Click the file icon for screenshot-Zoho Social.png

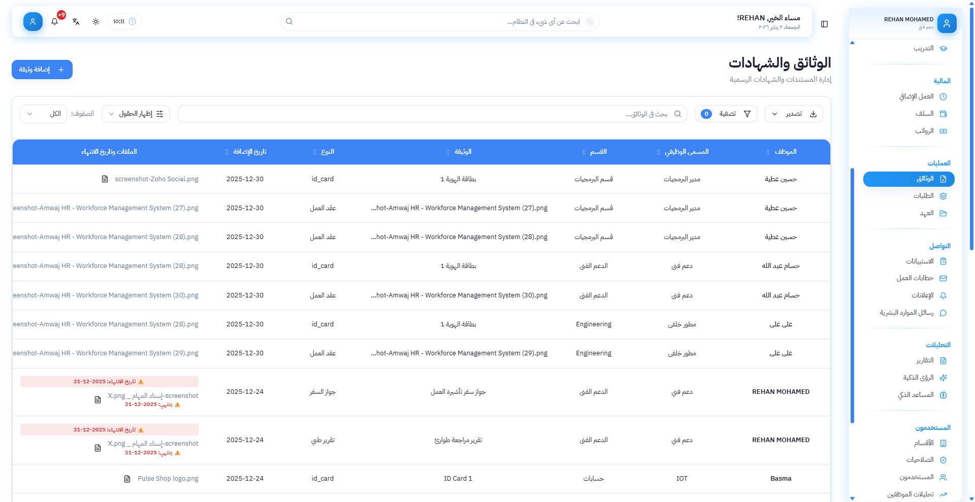tap(105, 179)
